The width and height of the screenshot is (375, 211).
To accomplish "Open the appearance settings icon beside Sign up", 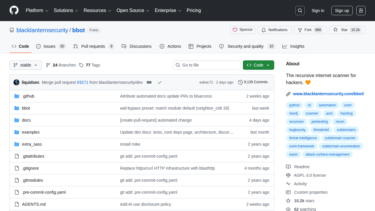I will tap(361, 11).
